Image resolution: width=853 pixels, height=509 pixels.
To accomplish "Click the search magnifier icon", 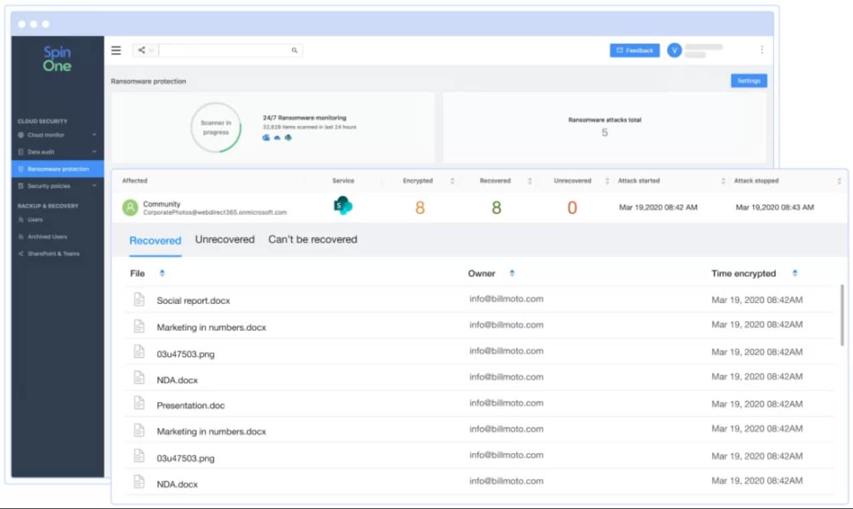I will (295, 50).
